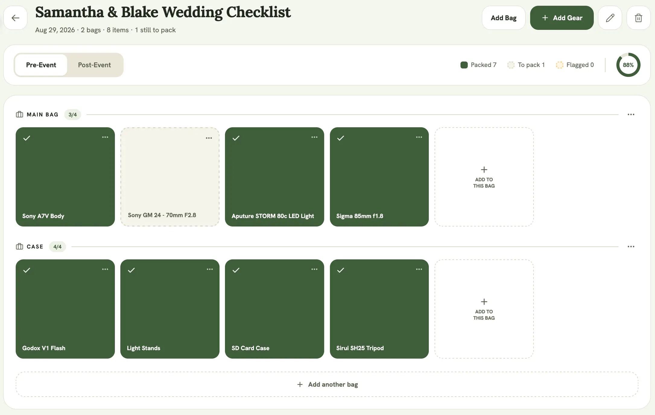This screenshot has height=415, width=655.
Task: Select the CASE heading text
Action: coord(35,247)
